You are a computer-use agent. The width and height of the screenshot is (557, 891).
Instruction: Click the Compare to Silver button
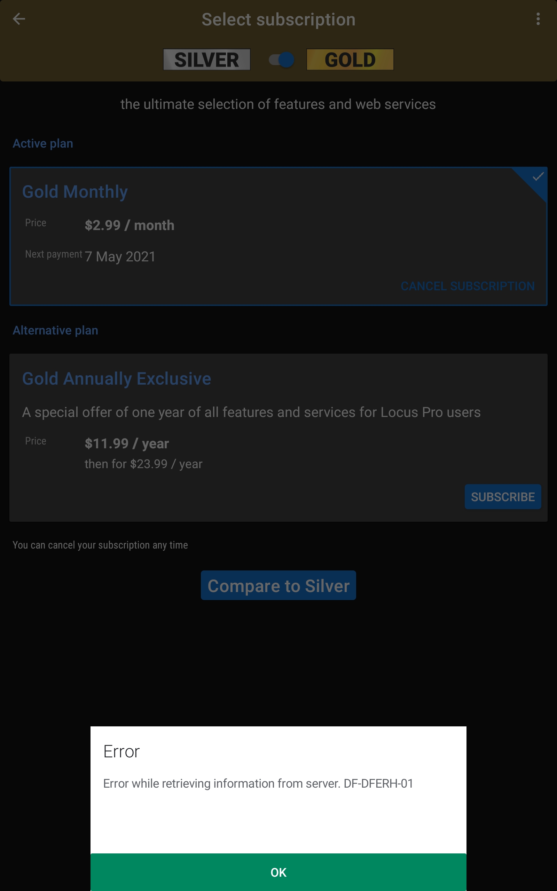(278, 585)
